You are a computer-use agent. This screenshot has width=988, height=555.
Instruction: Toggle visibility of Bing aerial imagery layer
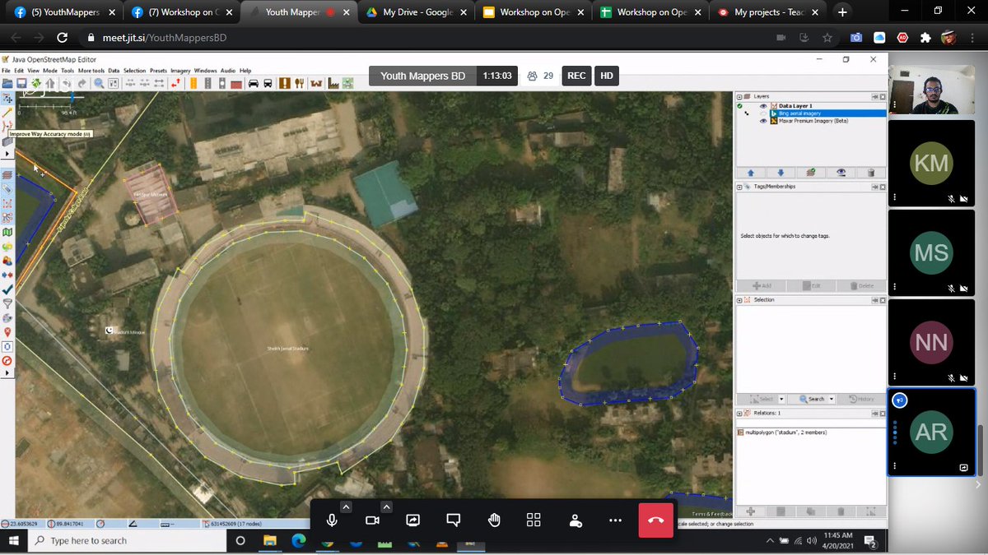[763, 113]
